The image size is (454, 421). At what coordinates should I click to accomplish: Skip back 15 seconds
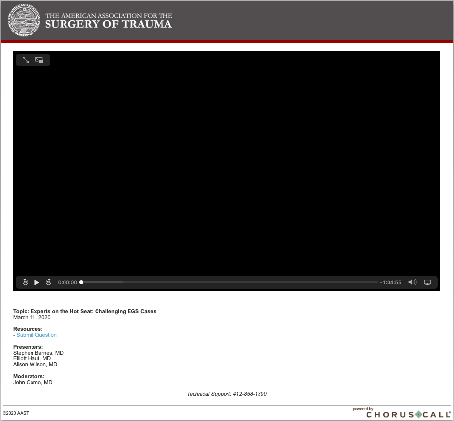click(x=25, y=282)
